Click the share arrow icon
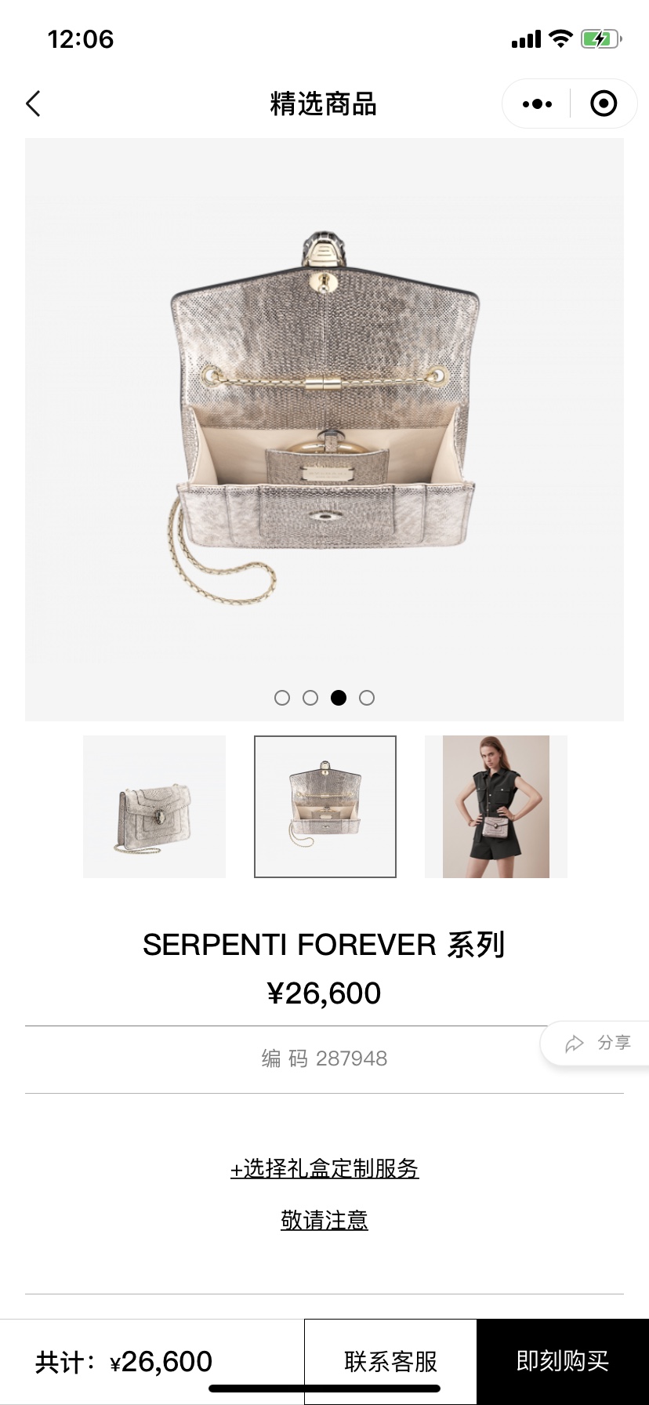 click(x=575, y=1044)
